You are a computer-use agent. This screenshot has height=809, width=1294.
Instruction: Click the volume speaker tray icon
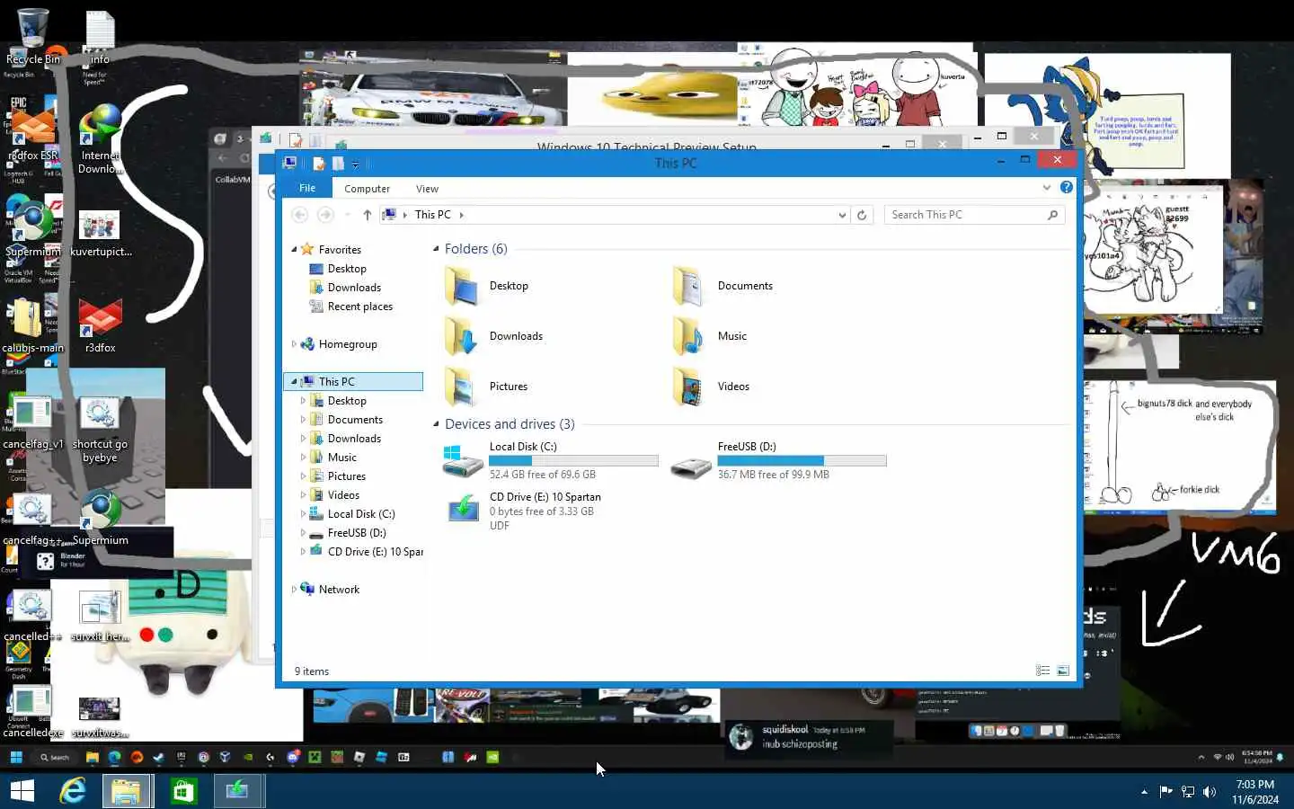[x=1210, y=792]
